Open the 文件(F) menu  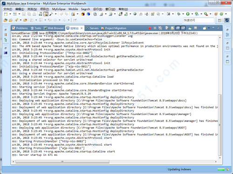pyautogui.click(x=8, y=9)
